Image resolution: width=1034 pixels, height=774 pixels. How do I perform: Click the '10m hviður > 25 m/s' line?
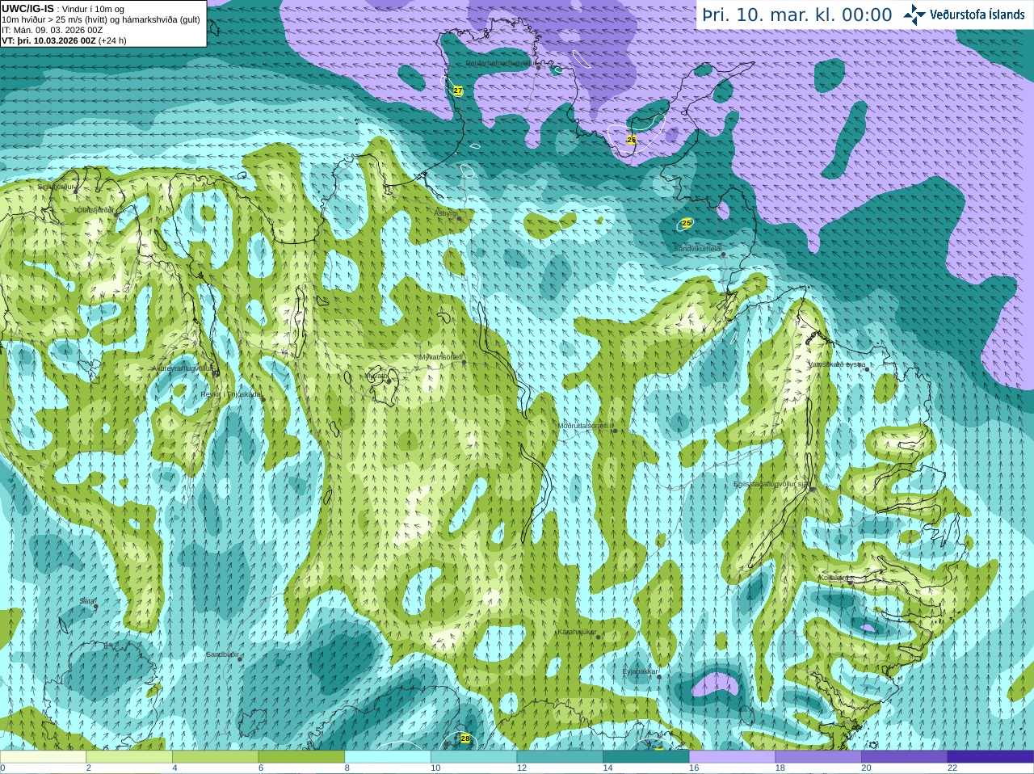tap(101, 19)
